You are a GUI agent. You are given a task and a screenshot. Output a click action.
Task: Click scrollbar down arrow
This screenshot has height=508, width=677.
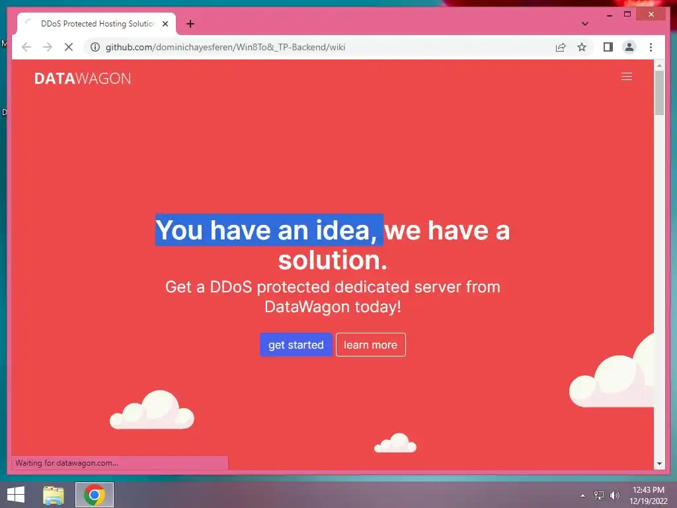click(659, 464)
